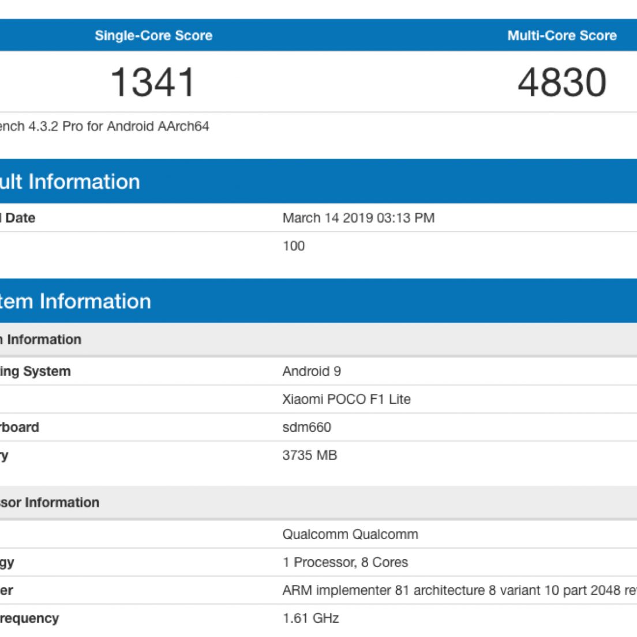
Task: Click the Multi-Core Score header
Action: coord(561,36)
